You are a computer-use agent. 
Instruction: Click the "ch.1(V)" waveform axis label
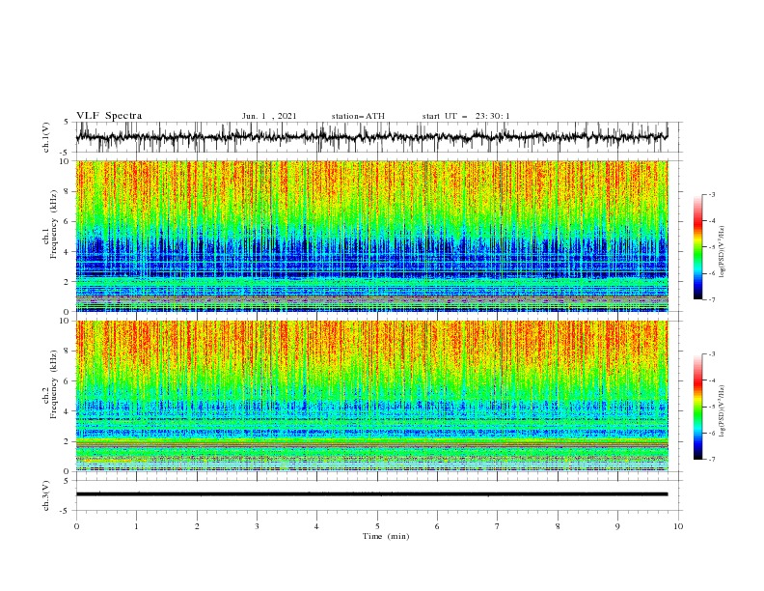coord(46,137)
